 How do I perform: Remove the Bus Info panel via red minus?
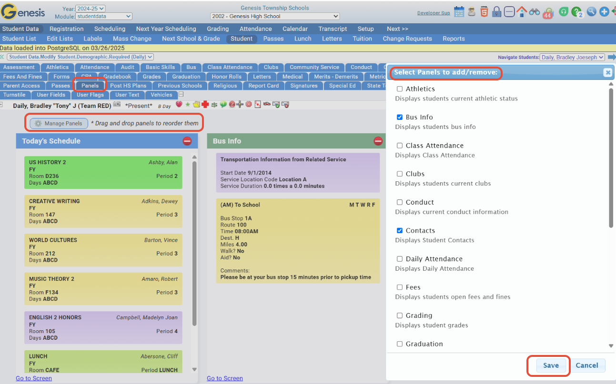click(378, 141)
